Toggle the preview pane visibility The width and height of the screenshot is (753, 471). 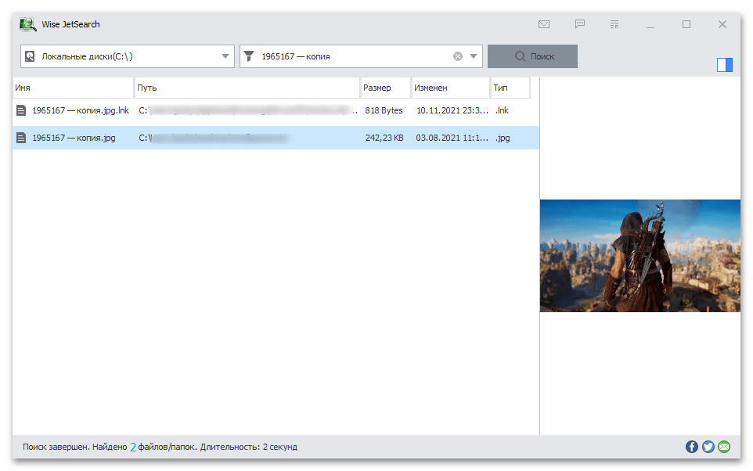click(725, 65)
